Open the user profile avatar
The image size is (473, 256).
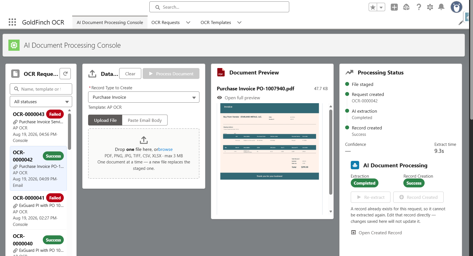(456, 7)
